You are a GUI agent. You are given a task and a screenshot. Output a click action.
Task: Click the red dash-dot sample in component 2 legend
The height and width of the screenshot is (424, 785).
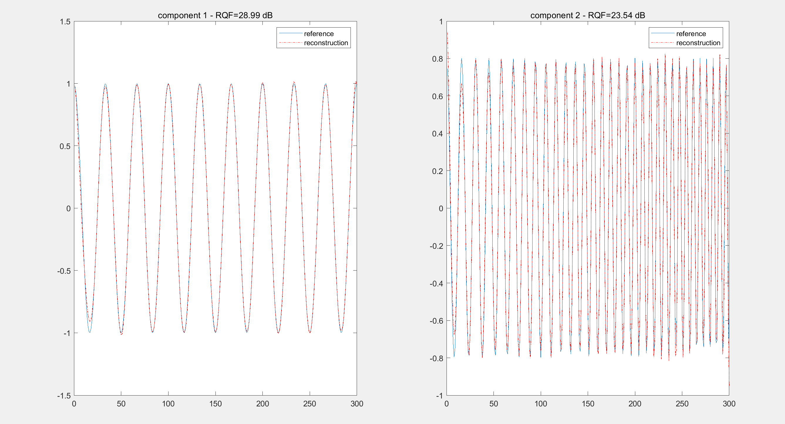[663, 43]
